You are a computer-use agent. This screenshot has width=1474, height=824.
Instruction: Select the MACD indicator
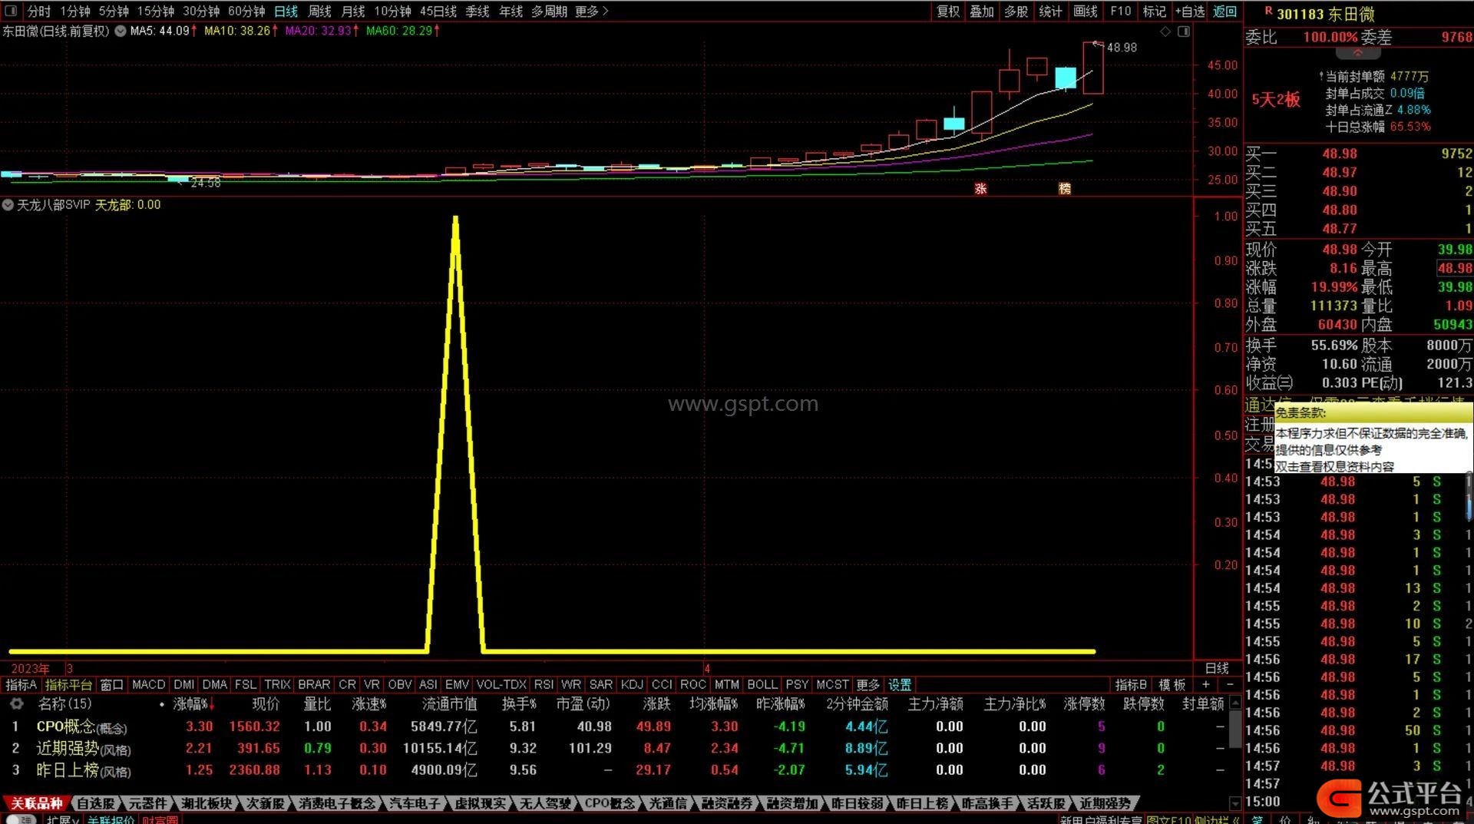pyautogui.click(x=148, y=684)
